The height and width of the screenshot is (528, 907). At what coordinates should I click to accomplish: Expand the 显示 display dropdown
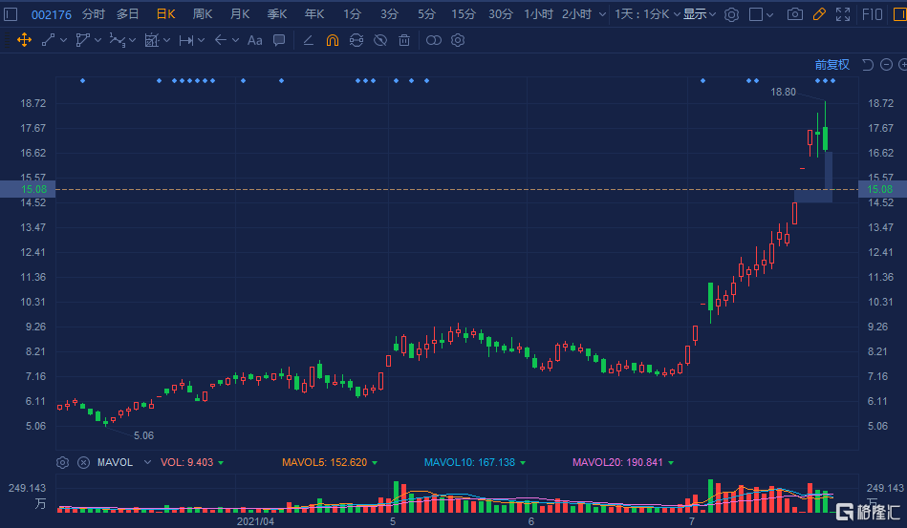click(699, 14)
